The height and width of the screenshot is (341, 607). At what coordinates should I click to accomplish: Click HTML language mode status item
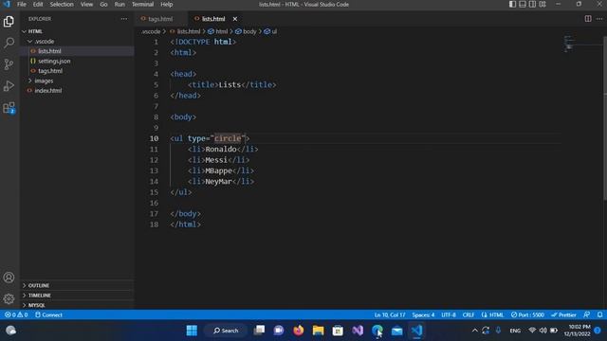pos(493,314)
